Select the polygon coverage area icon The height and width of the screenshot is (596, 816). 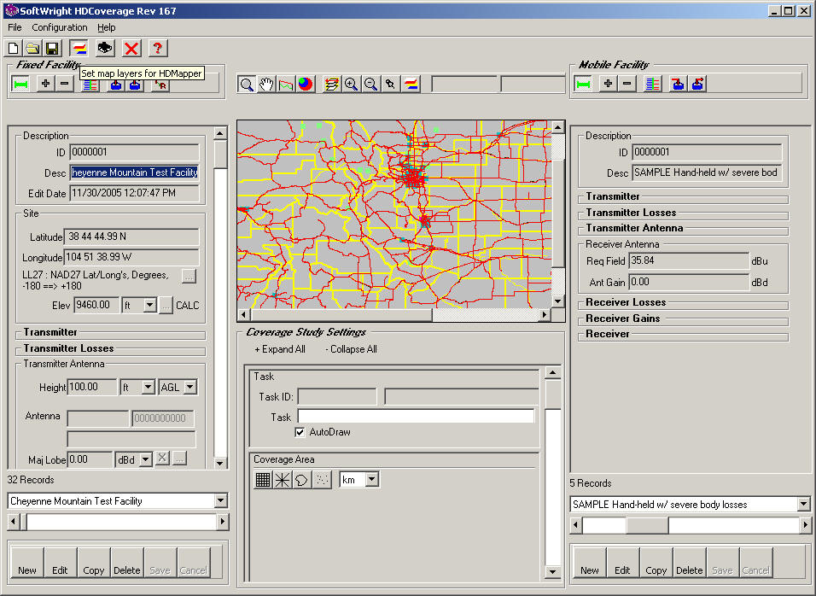302,479
